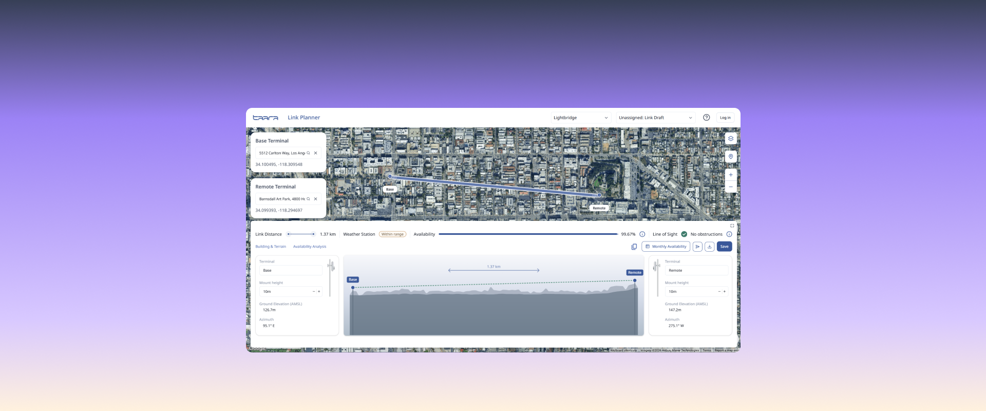
Task: Click the map location pin icon
Action: (x=731, y=156)
